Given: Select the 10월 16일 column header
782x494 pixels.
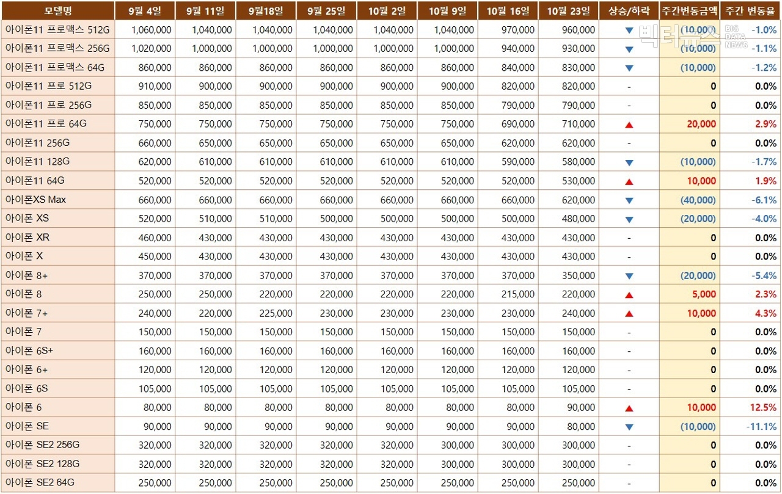Looking at the screenshot, I should pyautogui.click(x=508, y=10).
